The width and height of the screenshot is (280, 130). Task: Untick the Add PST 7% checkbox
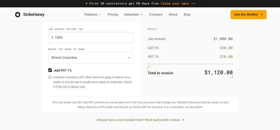pyautogui.click(x=50, y=70)
